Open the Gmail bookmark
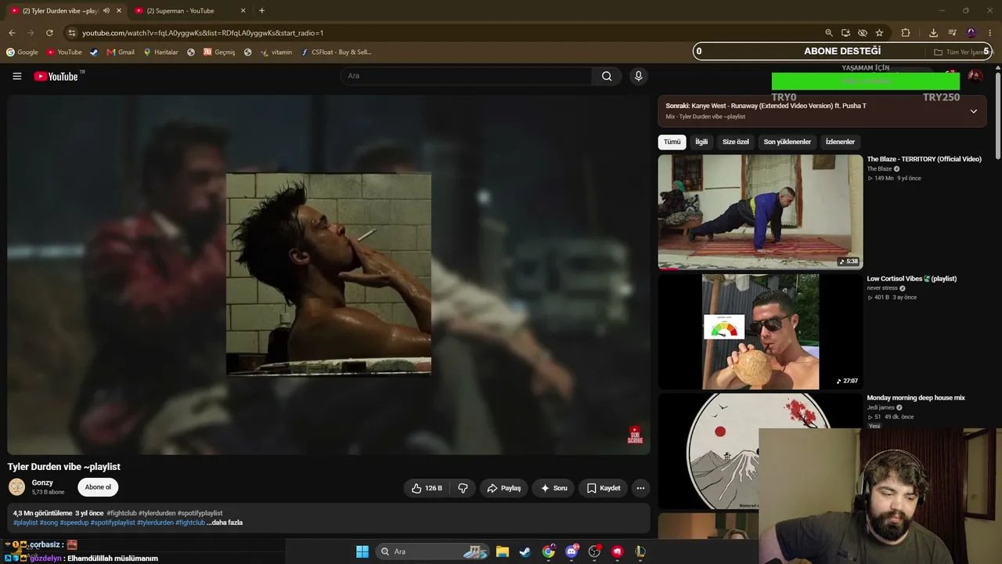Viewport: 1002px width, 564px height. pyautogui.click(x=121, y=52)
